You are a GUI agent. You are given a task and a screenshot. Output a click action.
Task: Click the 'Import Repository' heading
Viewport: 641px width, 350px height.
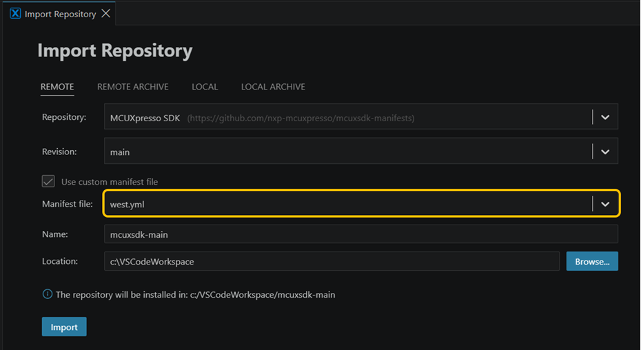coord(115,51)
